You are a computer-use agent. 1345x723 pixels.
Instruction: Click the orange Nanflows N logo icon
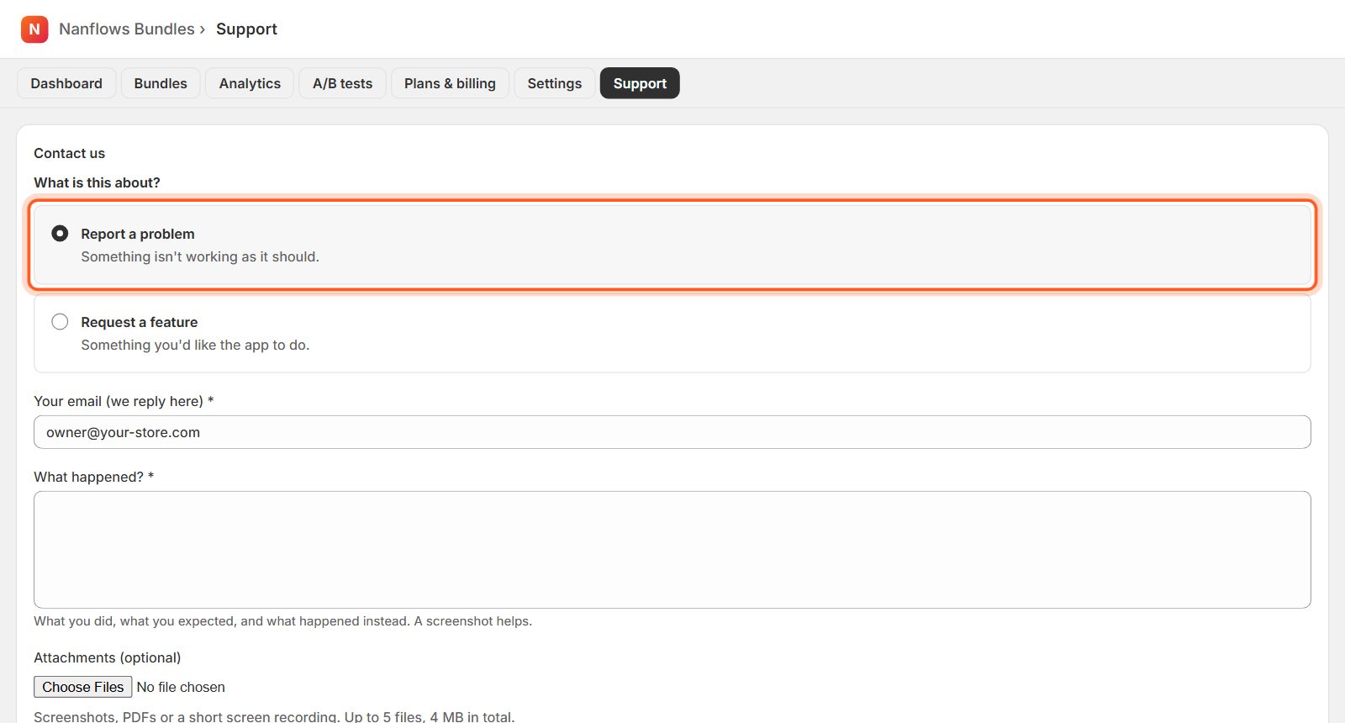(34, 29)
